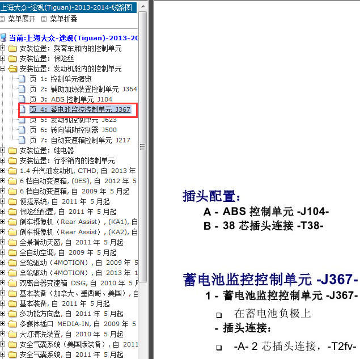The height and width of the screenshot is (359, 360).
Task: Expand 6 档自动变速箱 (0ES) folder
Action: click(x=2, y=181)
